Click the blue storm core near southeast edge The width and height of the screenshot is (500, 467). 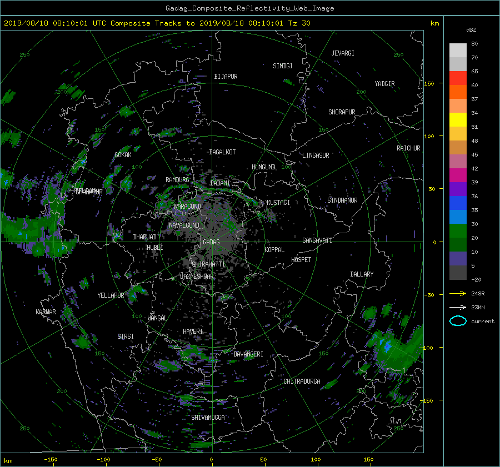click(x=387, y=346)
